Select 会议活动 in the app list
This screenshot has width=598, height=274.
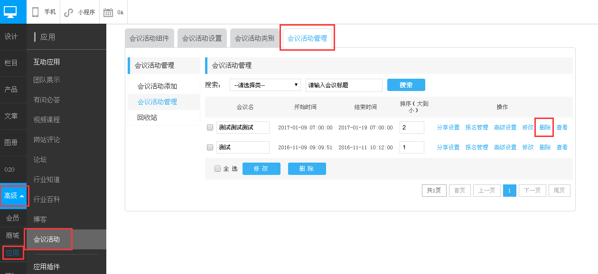tap(66, 239)
